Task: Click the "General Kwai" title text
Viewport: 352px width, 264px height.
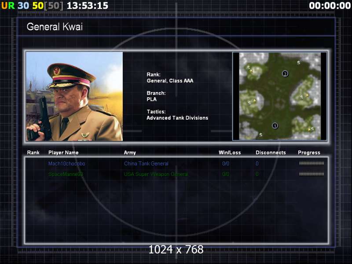Action: pyautogui.click(x=55, y=27)
